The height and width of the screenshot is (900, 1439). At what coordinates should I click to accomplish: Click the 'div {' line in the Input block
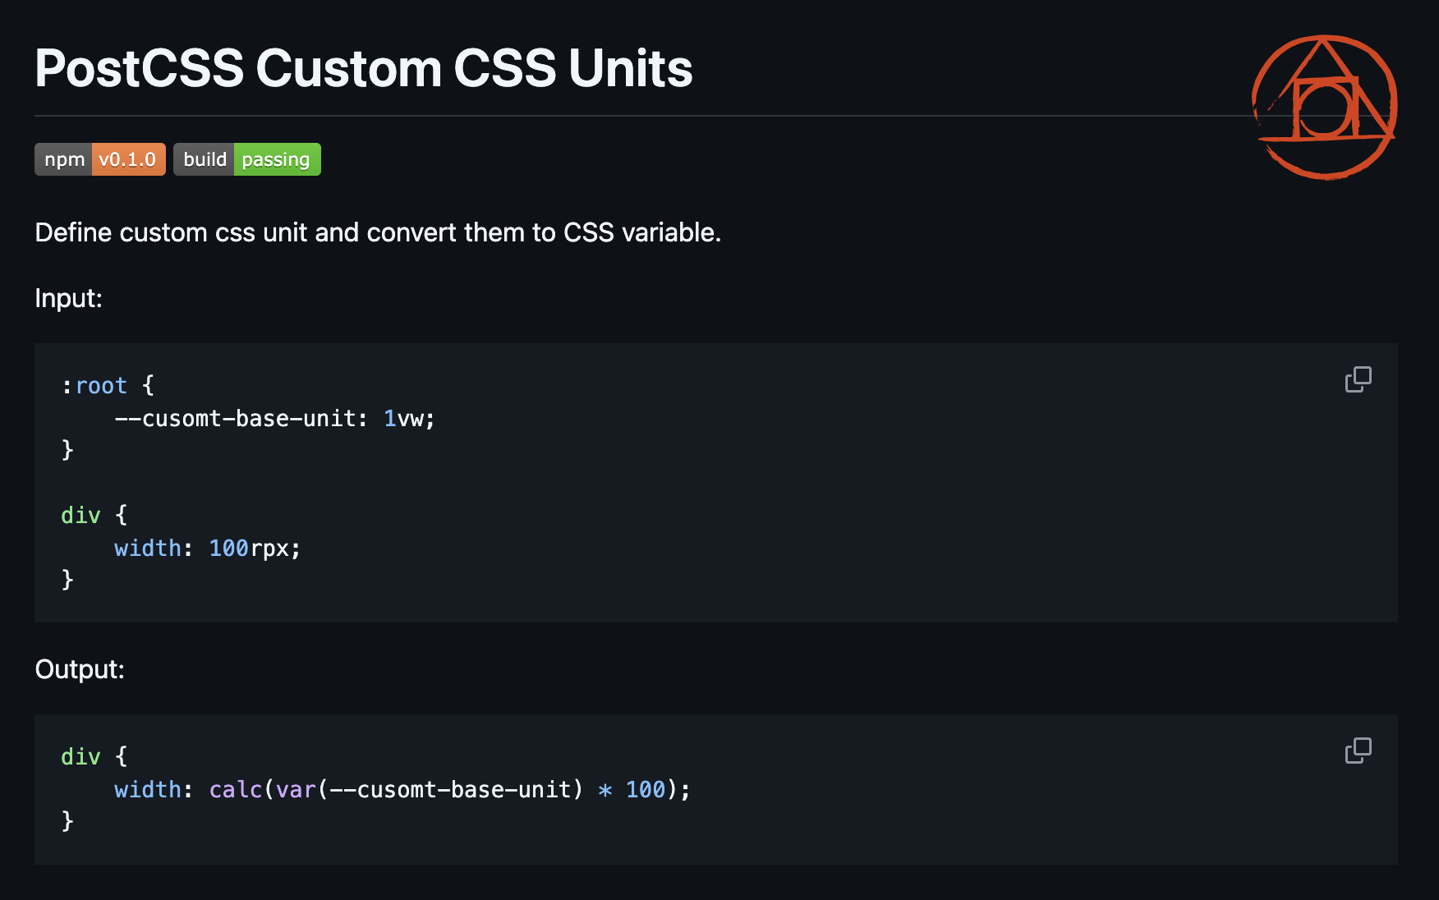(94, 515)
